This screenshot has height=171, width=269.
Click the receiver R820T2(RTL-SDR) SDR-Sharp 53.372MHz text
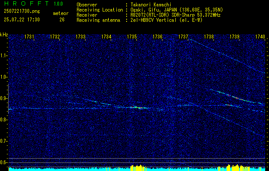point(175,15)
